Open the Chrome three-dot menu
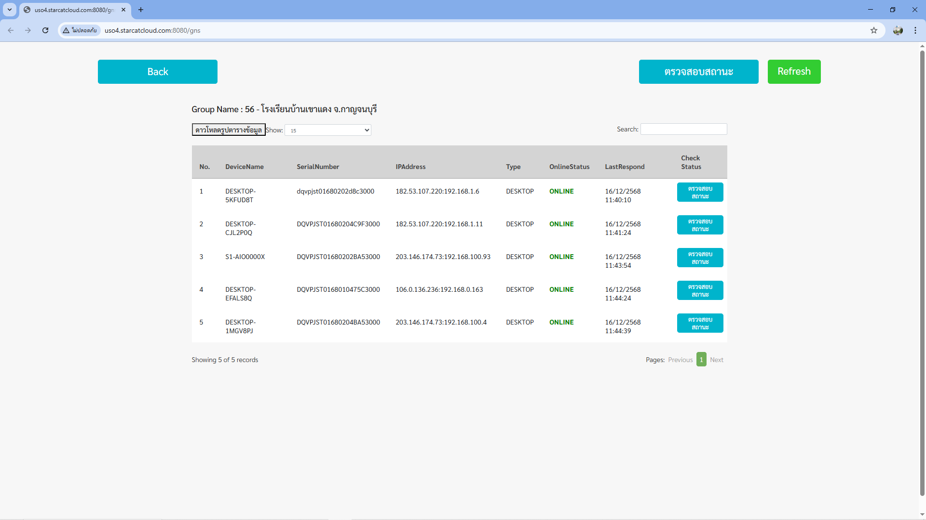Screen dimensions: 926x520 915,30
